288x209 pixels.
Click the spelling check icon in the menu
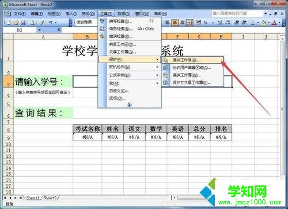click(102, 21)
